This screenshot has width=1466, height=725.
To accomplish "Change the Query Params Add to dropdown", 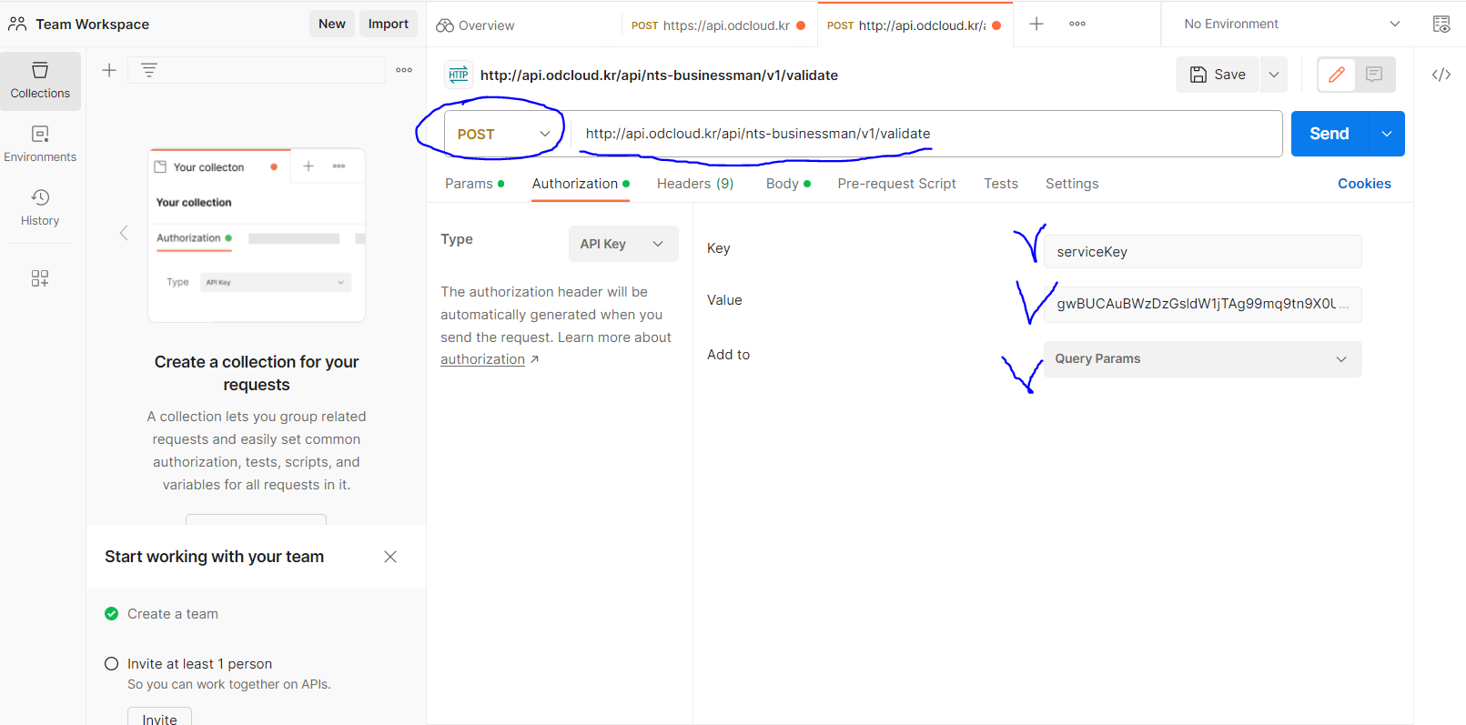I will tap(1202, 358).
